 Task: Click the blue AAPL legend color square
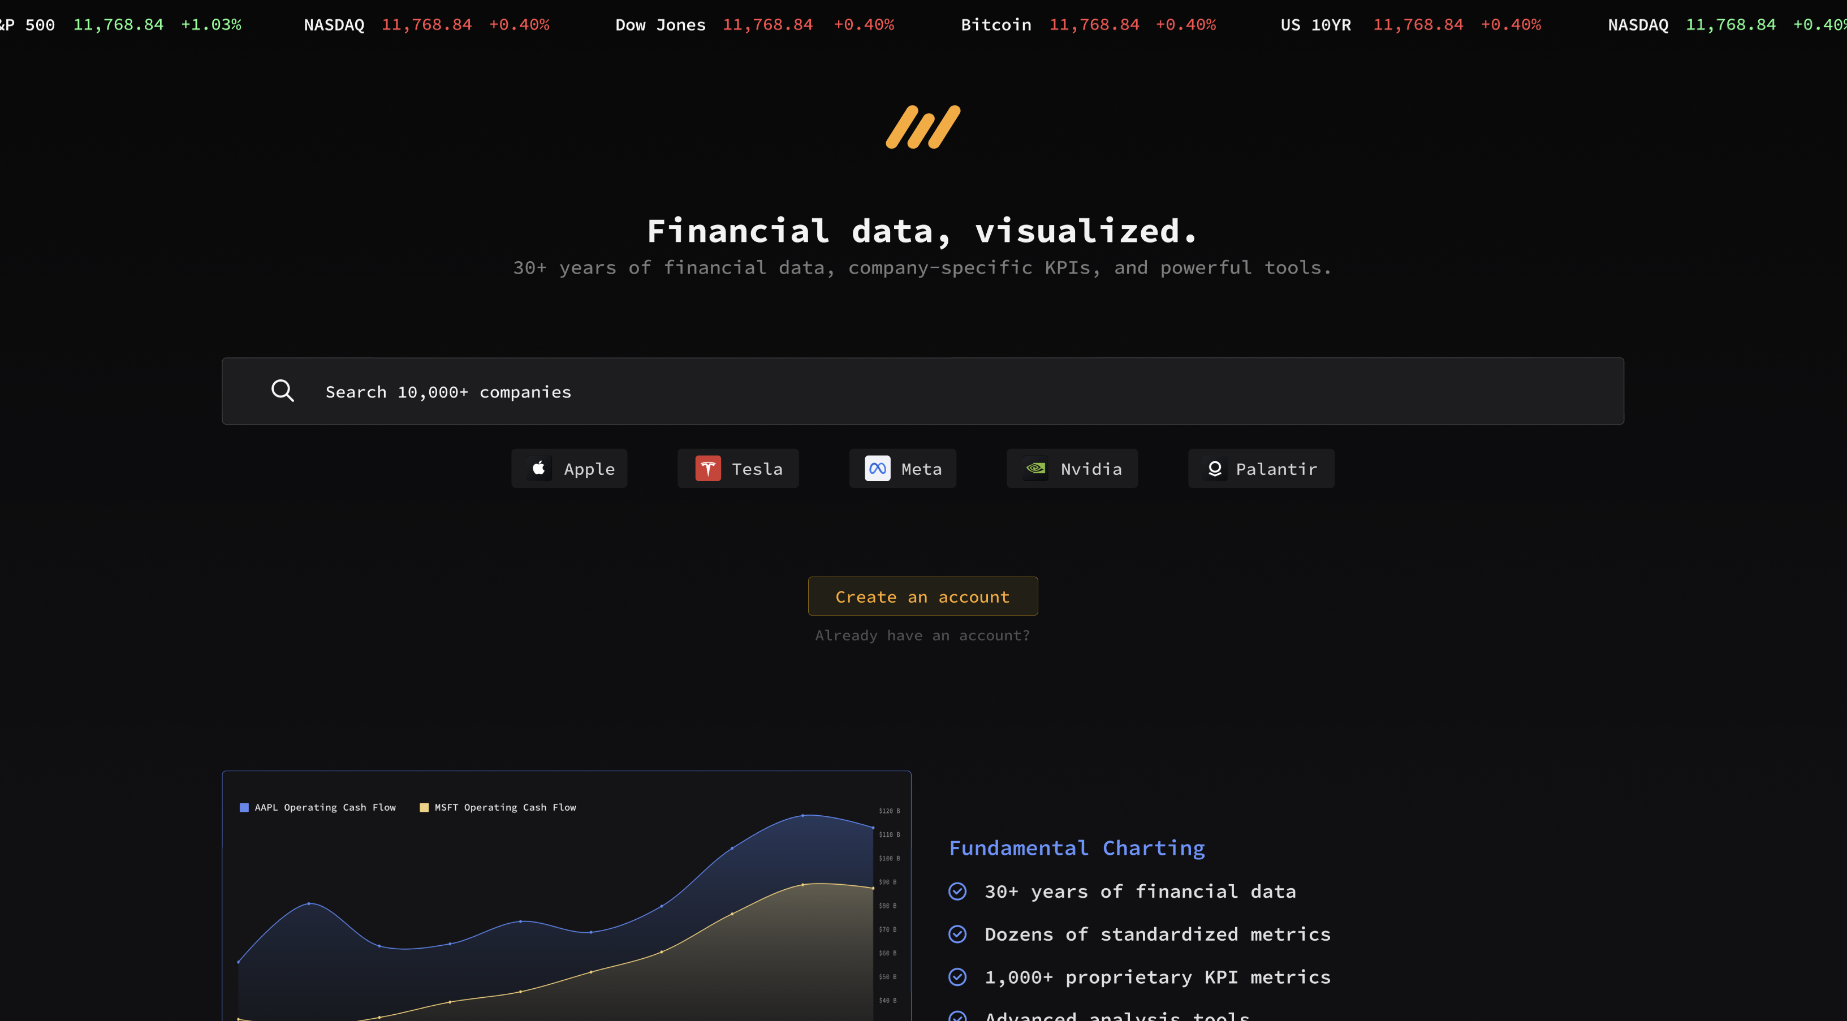click(244, 807)
